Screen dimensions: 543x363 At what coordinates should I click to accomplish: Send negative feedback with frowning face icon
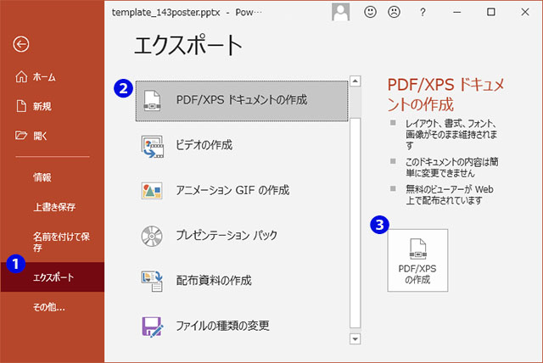394,12
